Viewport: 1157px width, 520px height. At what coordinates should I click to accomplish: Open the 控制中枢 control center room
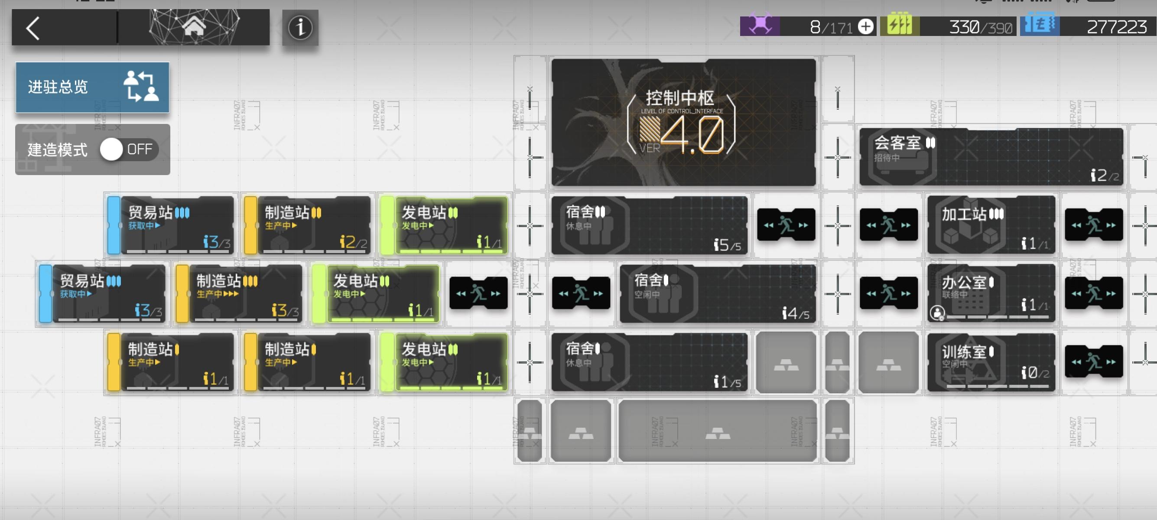[x=683, y=122]
